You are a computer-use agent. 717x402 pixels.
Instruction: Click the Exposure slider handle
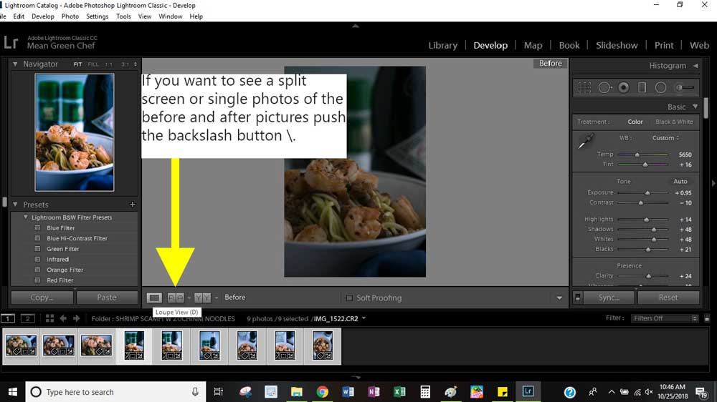[647, 193]
